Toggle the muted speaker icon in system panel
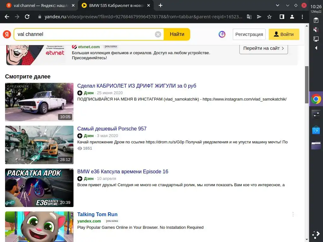 point(316,30)
